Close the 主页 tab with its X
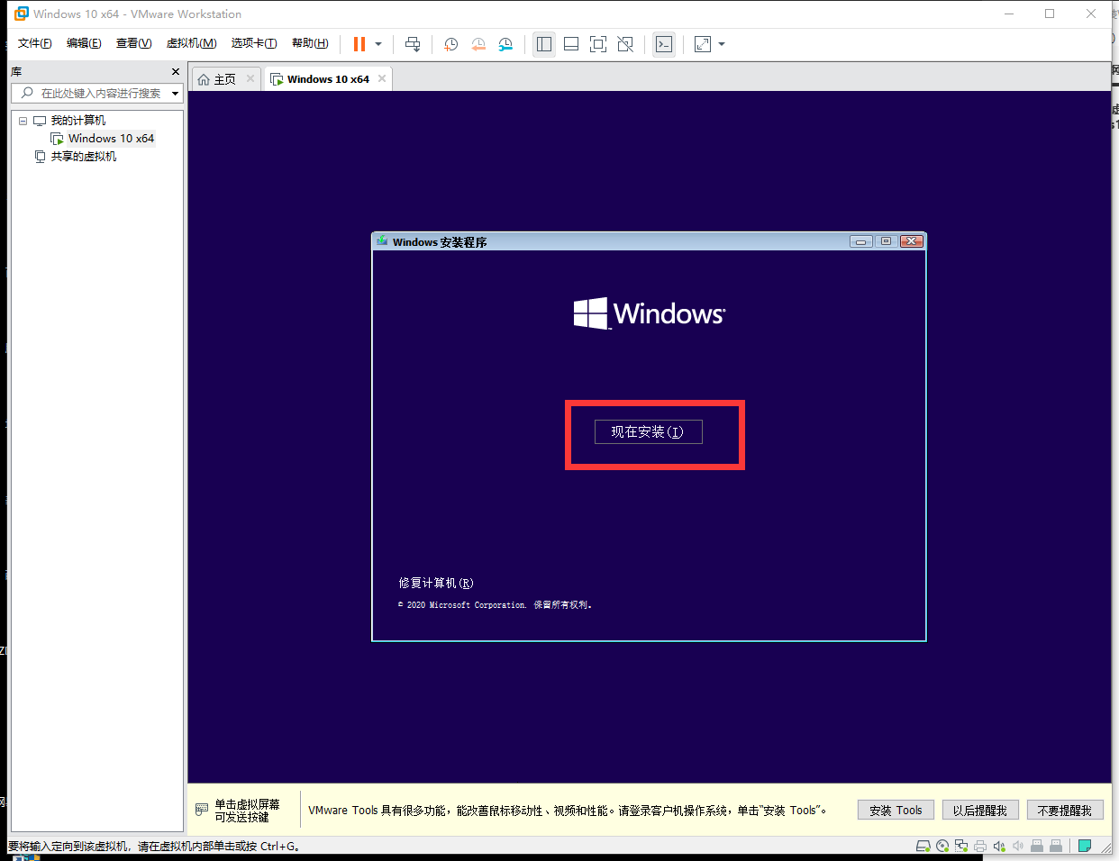Image resolution: width=1119 pixels, height=861 pixels. click(250, 78)
